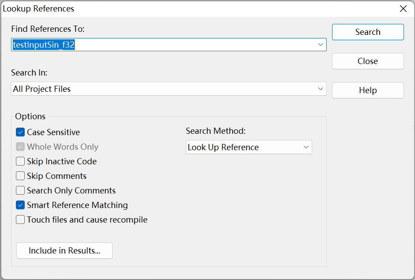The image size is (415, 280).
Task: Uncheck the Case Sensitive checkbox
Action: point(20,132)
